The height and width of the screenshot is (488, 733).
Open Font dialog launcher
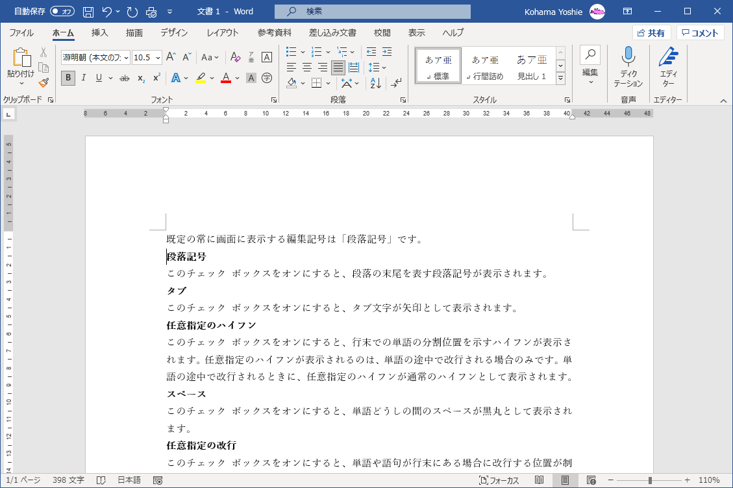pyautogui.click(x=274, y=100)
